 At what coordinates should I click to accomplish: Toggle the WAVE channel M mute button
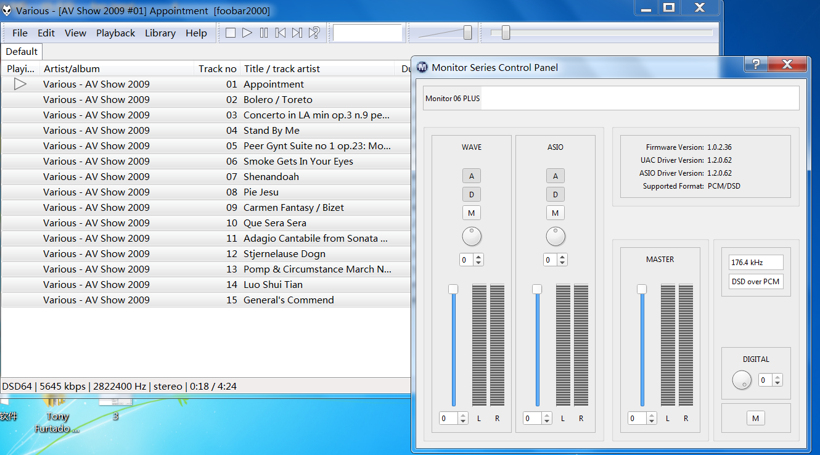point(472,213)
